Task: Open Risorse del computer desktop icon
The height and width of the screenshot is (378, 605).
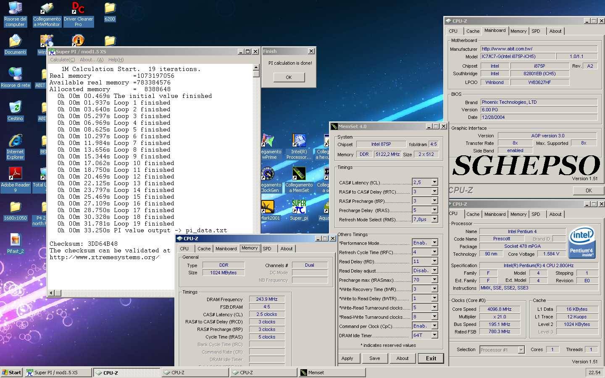Action: pyautogui.click(x=15, y=14)
